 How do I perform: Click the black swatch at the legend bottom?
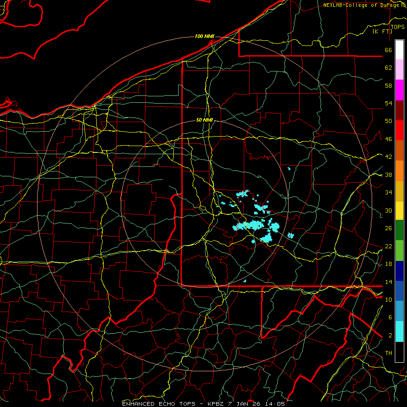point(399,352)
